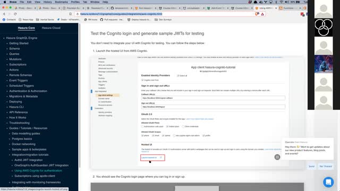
Task: Open the RN Icons bookmark
Action: (x=91, y=20)
